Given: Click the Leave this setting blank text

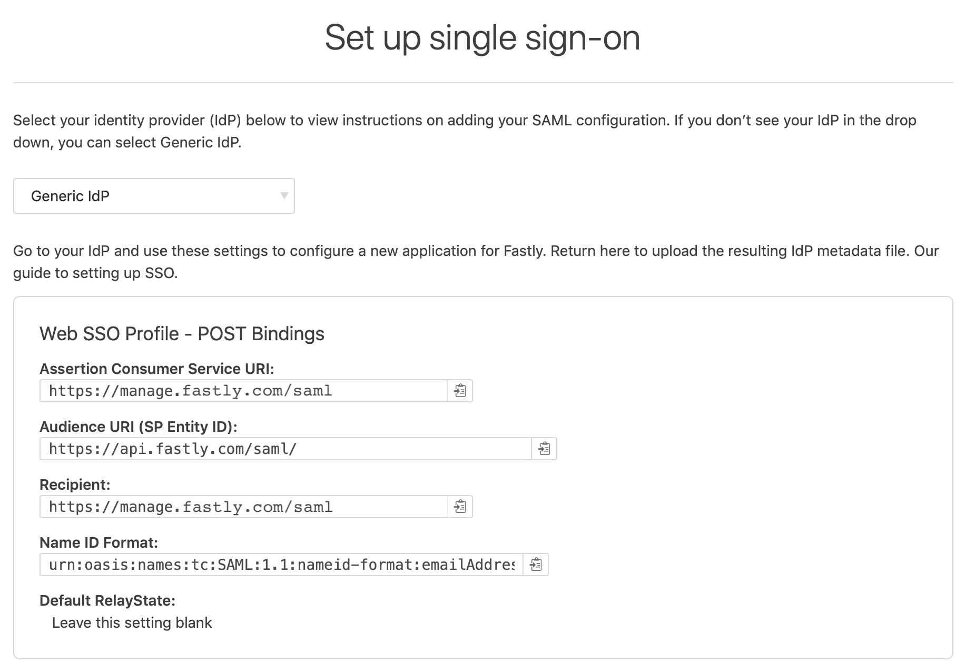Looking at the screenshot, I should (x=132, y=622).
